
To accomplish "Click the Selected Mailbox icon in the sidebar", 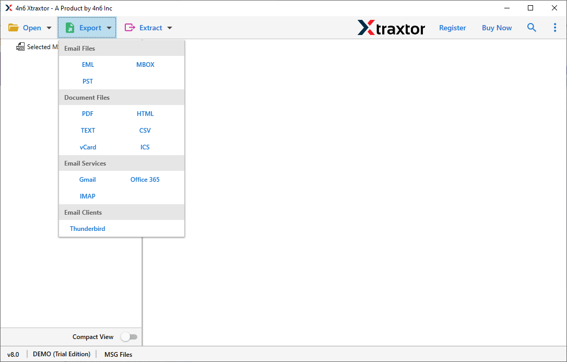I will [x=20, y=46].
